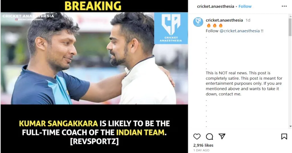Viewport: 292px width, 153px height.
Task: Open cricket.anaesthesia profile avatar in caption
Action: [198, 22]
